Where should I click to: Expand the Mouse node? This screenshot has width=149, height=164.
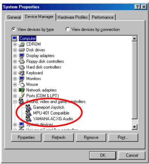click(15, 85)
